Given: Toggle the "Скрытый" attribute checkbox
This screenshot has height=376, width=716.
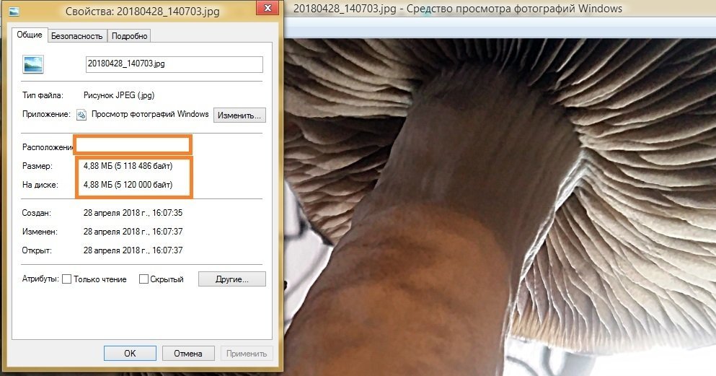Looking at the screenshot, I should click(x=143, y=279).
